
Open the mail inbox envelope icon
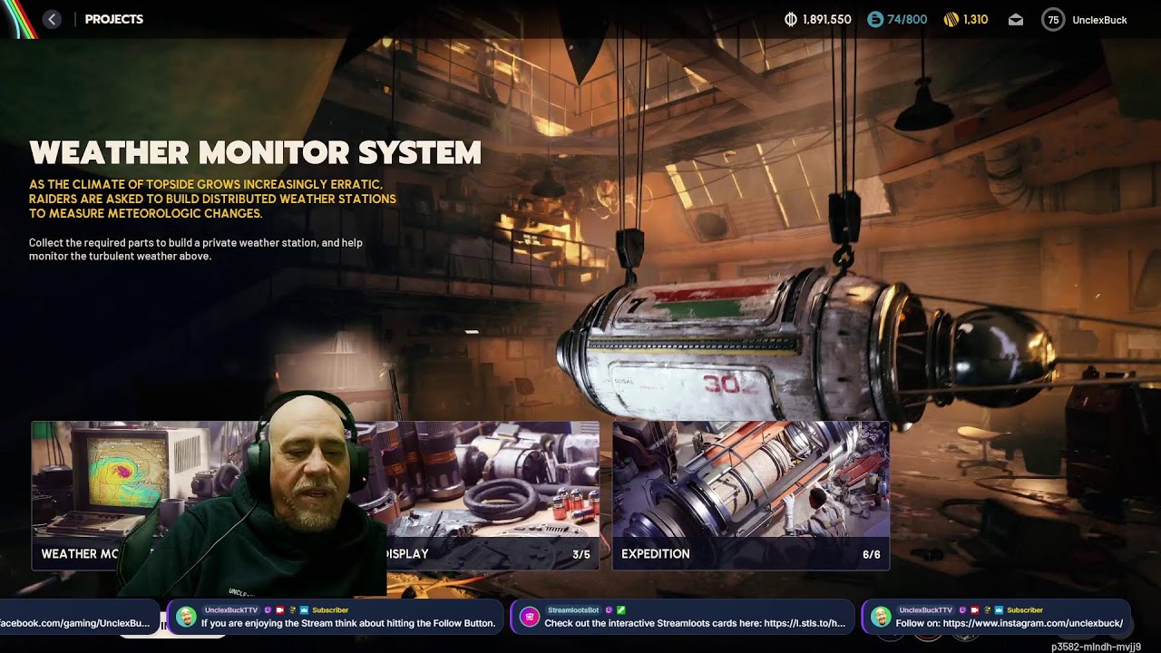[1016, 19]
